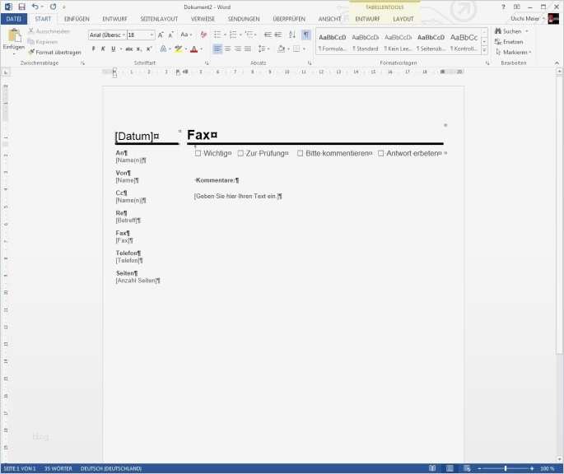Open the bullet list dropdown

[x=225, y=35]
